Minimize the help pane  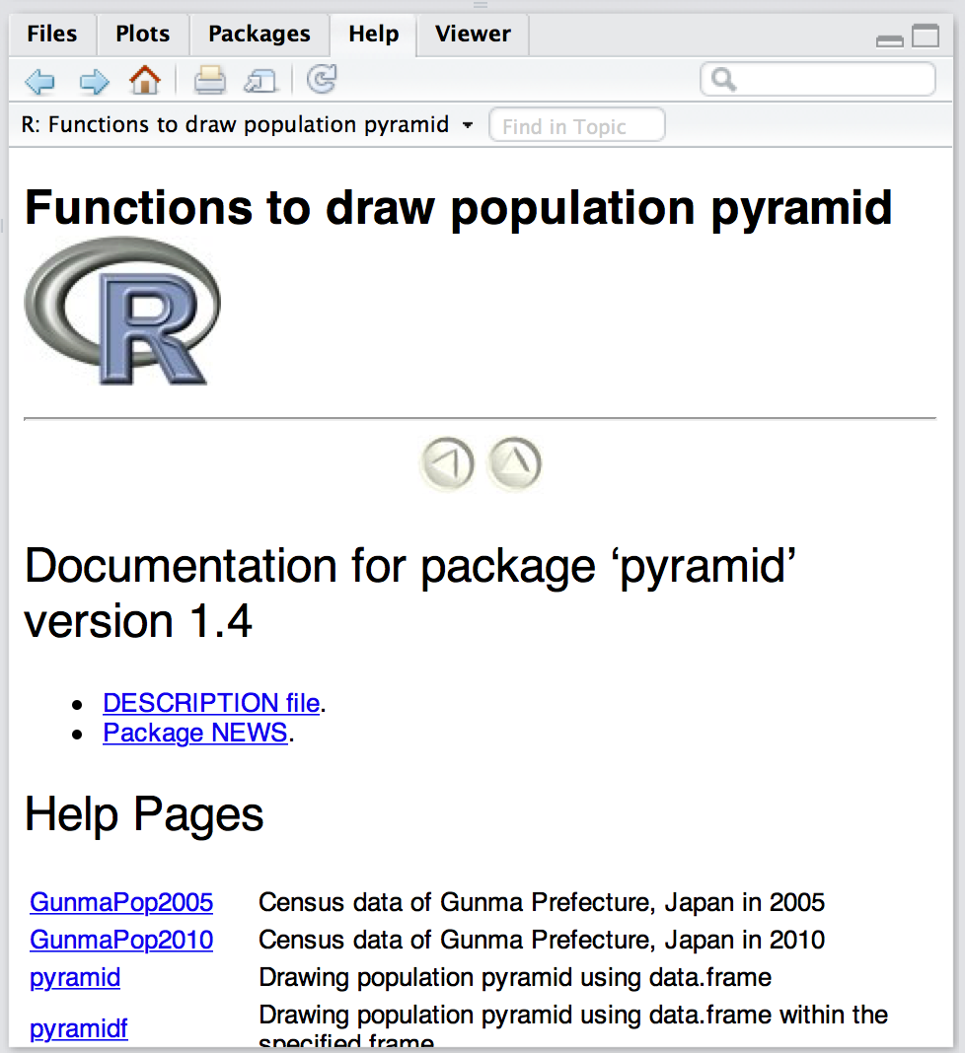890,41
